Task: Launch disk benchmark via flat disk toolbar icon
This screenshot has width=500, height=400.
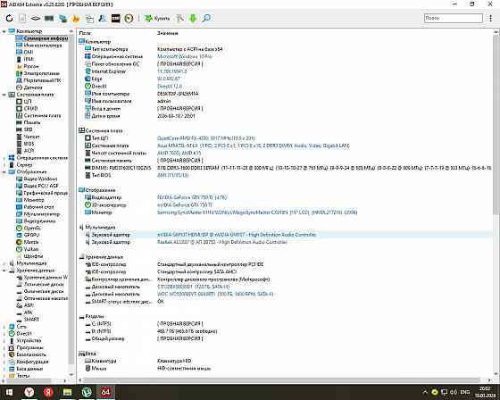Action: (36, 18)
